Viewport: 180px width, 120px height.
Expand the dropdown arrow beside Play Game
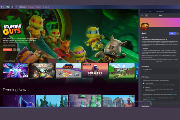(x=18, y=50)
